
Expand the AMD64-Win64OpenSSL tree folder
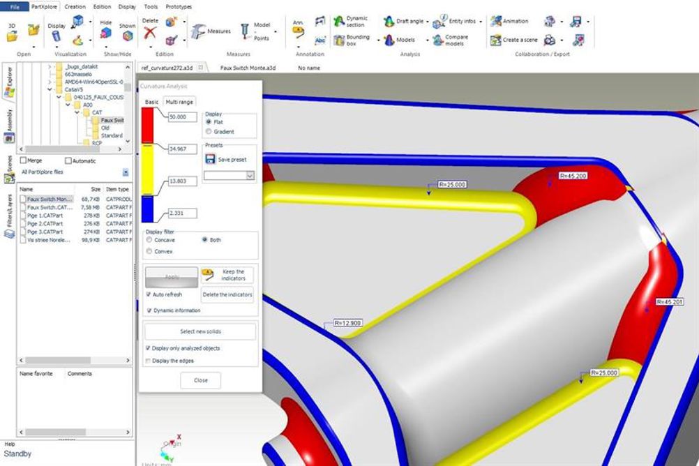(x=50, y=82)
